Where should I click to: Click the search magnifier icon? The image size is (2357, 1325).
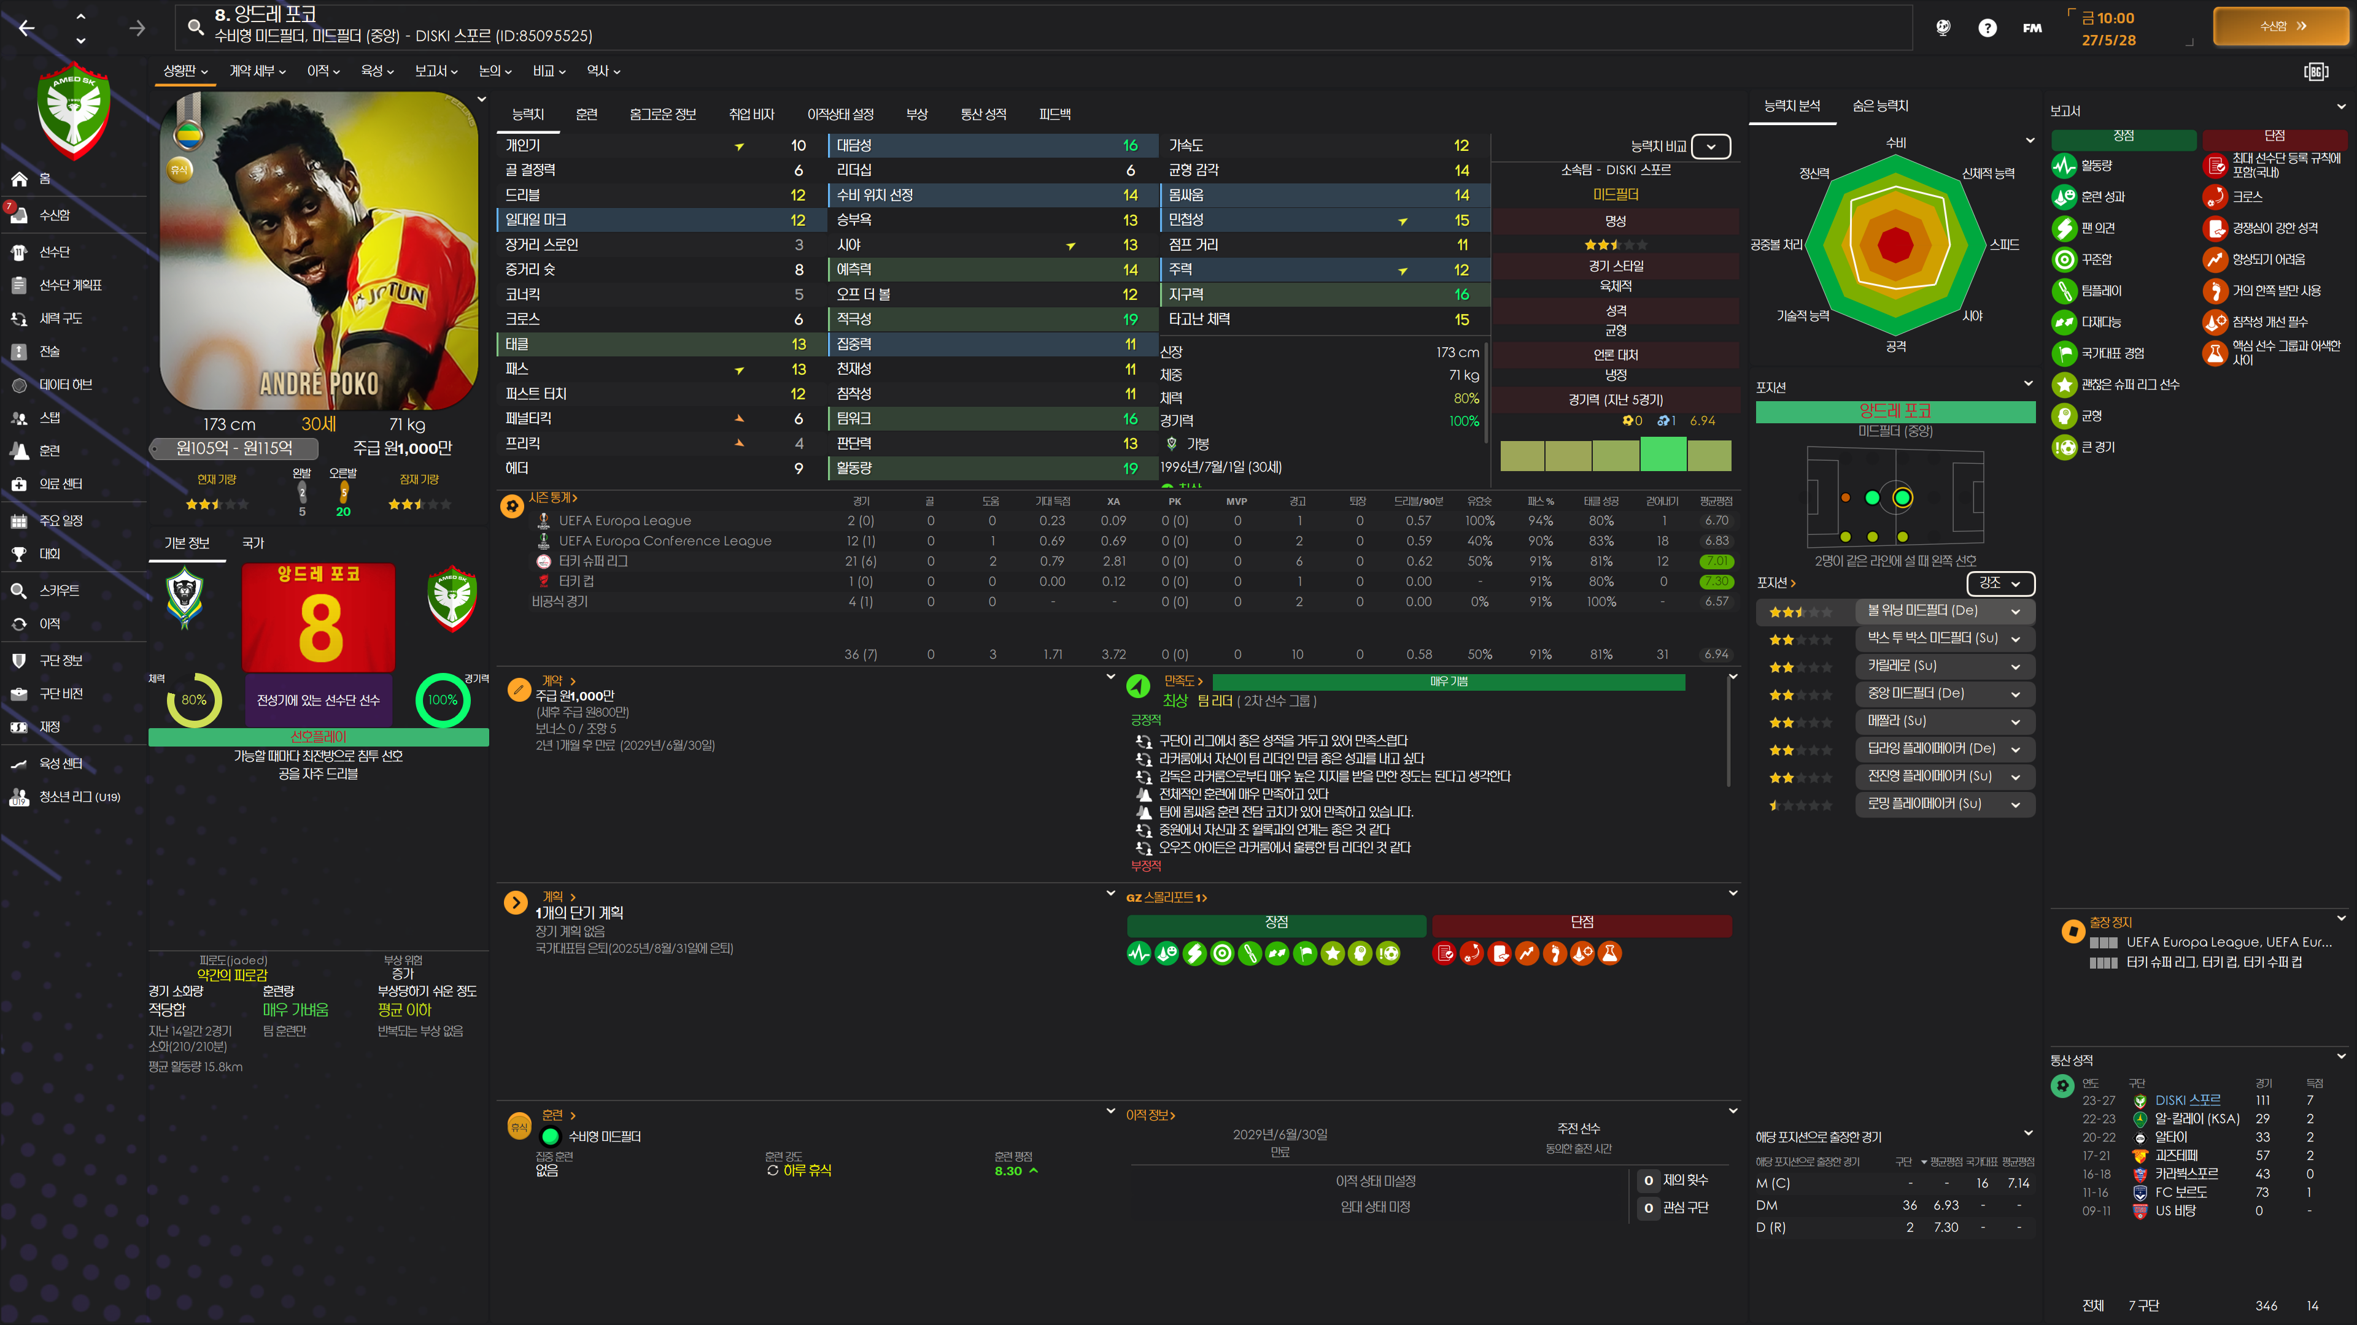click(195, 26)
